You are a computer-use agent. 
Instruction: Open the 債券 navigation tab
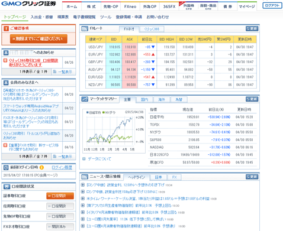pyautogui.click(x=227, y=6)
